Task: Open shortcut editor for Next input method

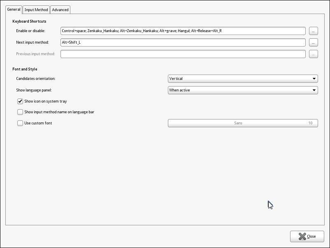Action: click(x=313, y=42)
